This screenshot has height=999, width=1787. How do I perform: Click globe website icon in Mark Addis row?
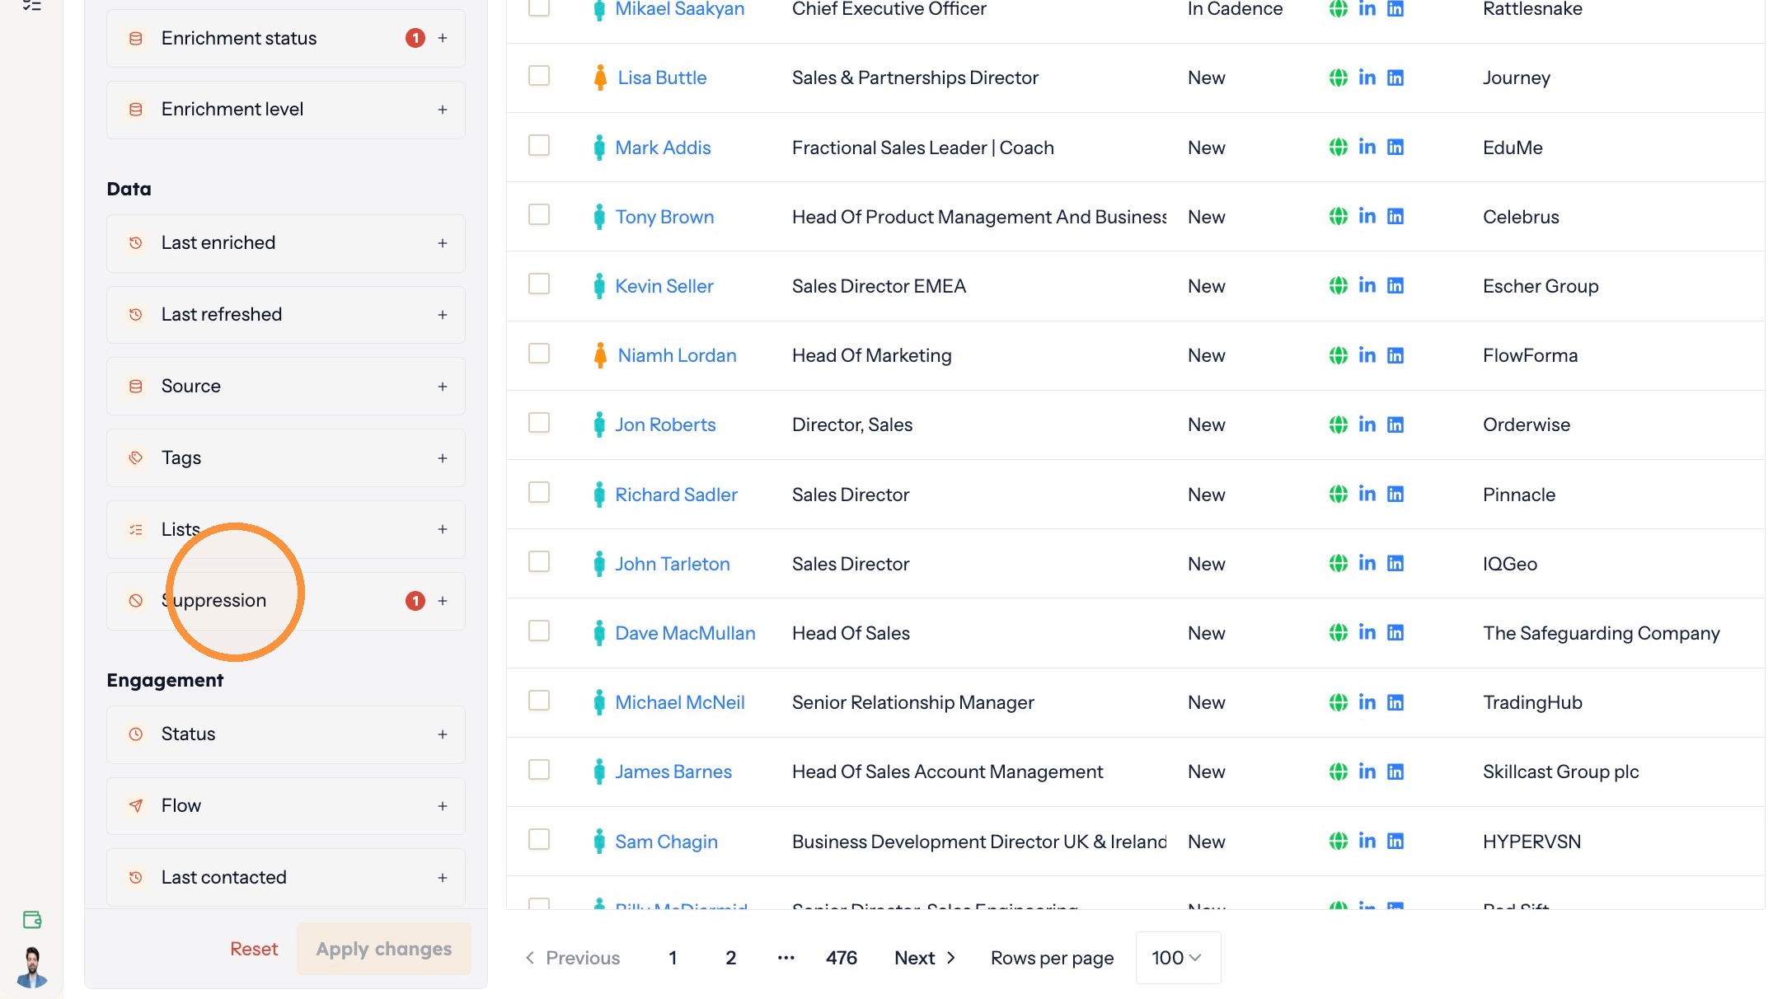coord(1338,148)
